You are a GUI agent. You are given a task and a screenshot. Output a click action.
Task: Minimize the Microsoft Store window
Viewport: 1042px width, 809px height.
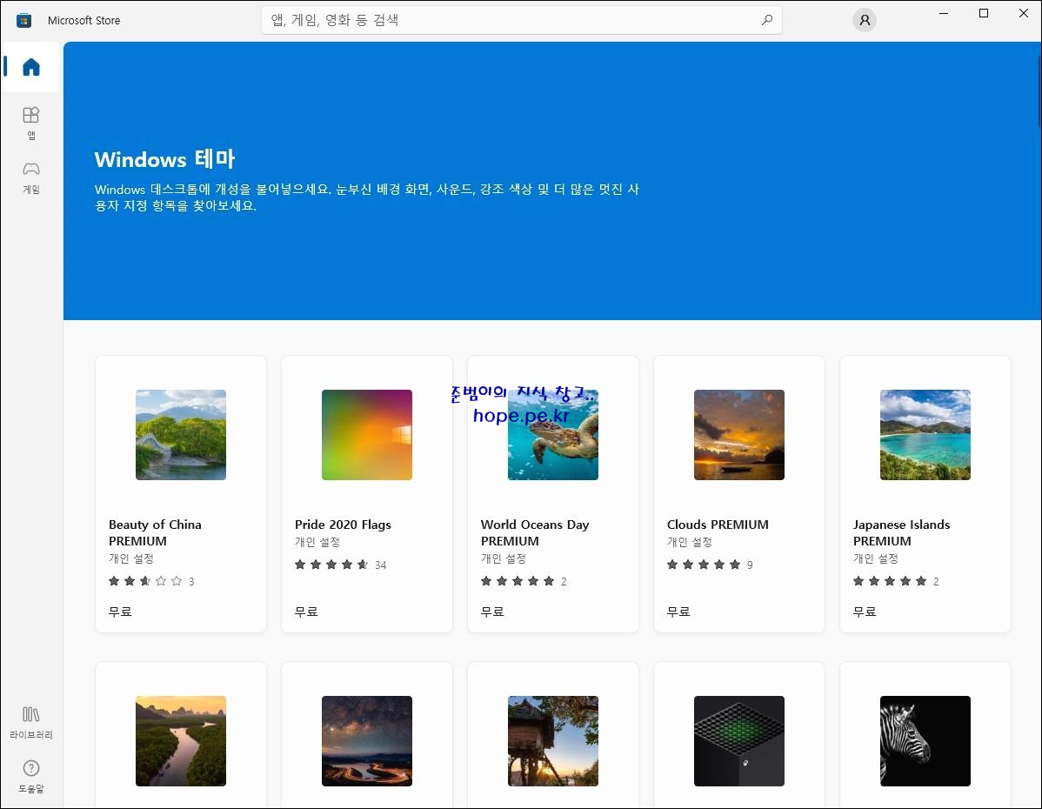point(944,13)
